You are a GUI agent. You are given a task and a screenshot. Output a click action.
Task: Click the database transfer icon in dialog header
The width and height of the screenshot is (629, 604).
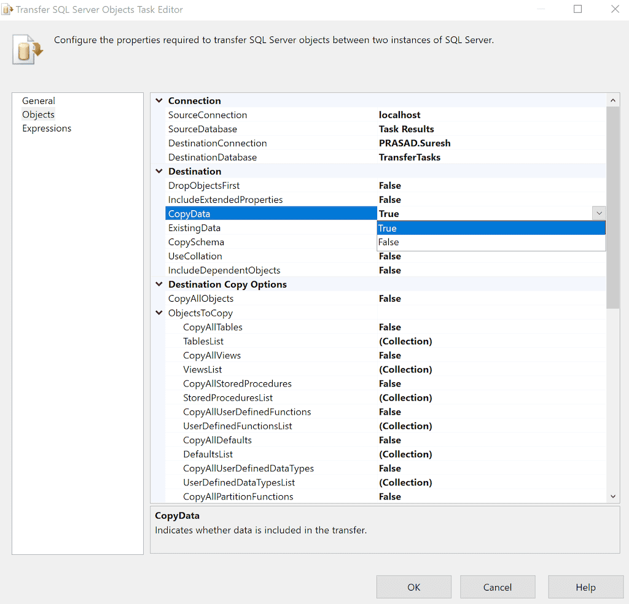point(28,49)
